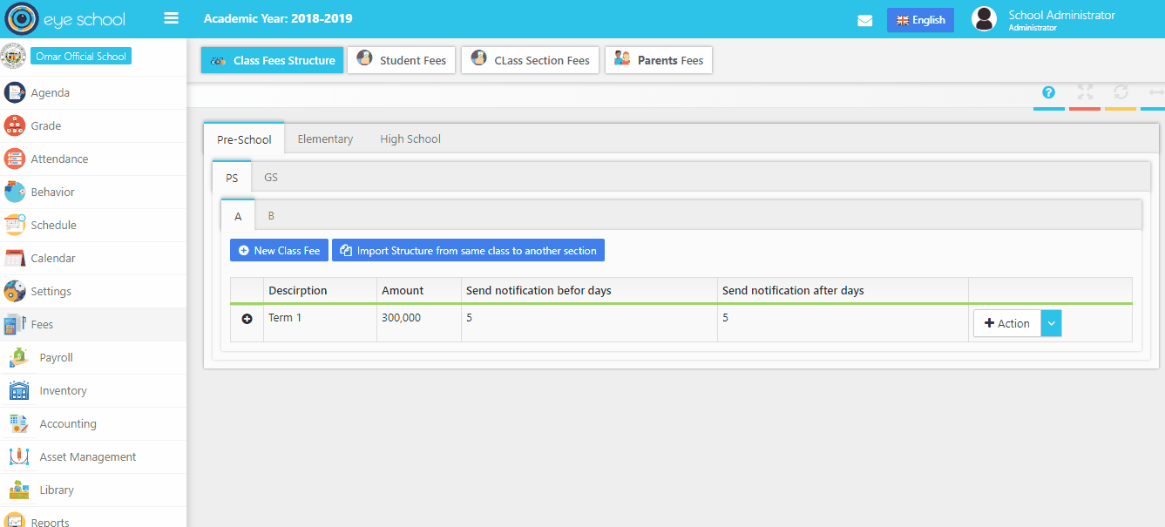This screenshot has height=527, width=1165.
Task: Click the school crest emblem
Action: [14, 57]
